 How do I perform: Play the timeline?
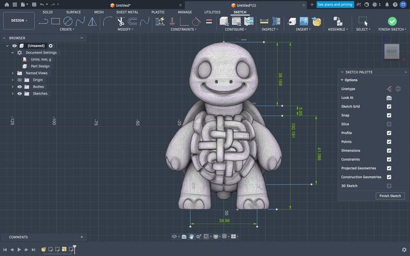(x=19, y=250)
